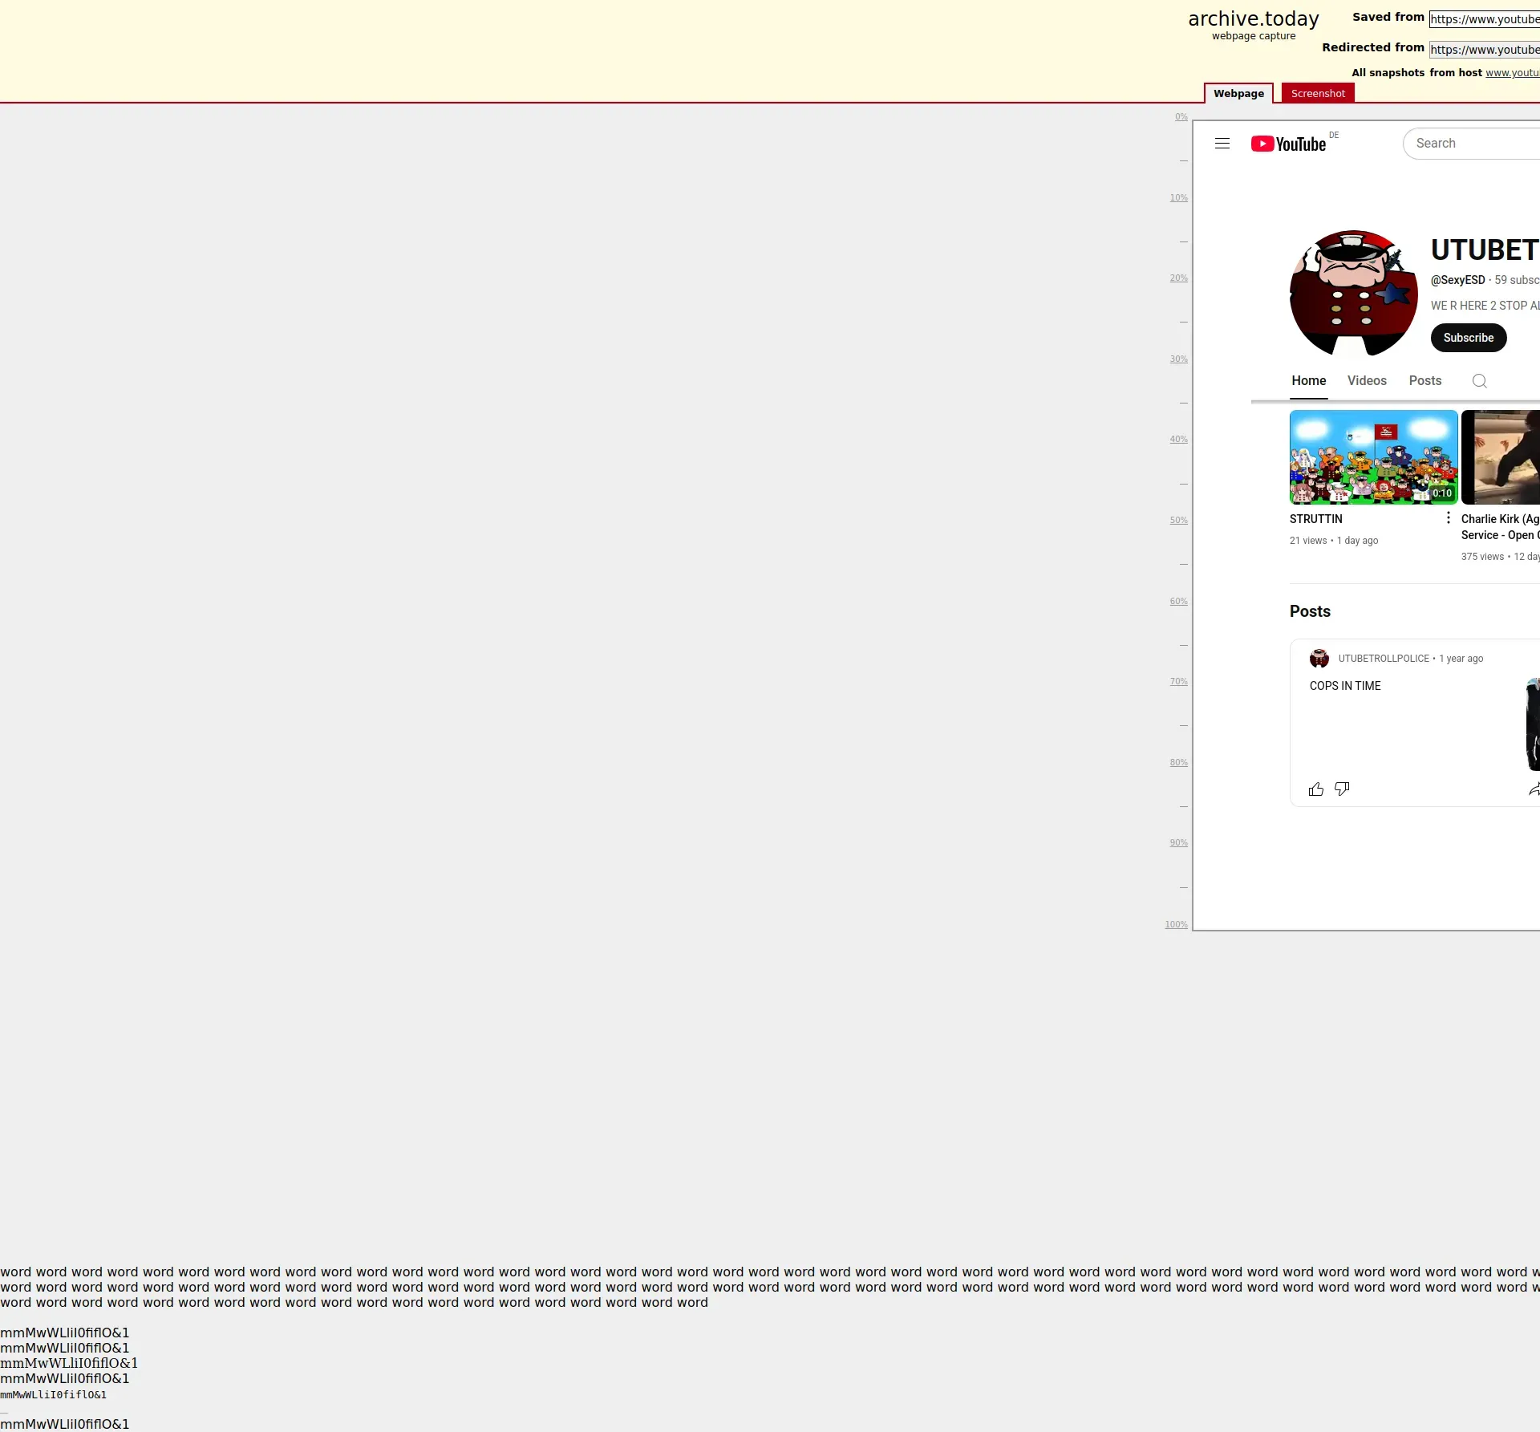Open the YouTube hamburger menu
This screenshot has height=1432, width=1540.
pyautogui.click(x=1222, y=144)
